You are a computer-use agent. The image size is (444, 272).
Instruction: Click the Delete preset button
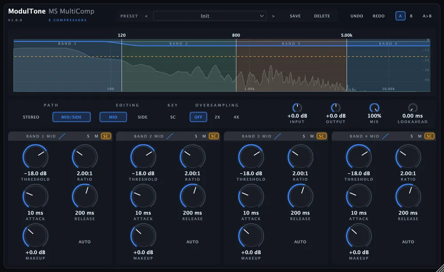pyautogui.click(x=322, y=16)
